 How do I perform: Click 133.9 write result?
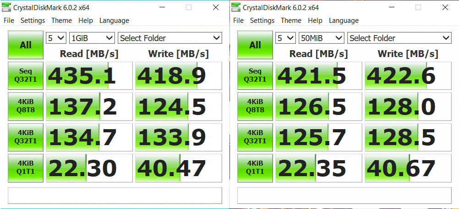[179, 137]
